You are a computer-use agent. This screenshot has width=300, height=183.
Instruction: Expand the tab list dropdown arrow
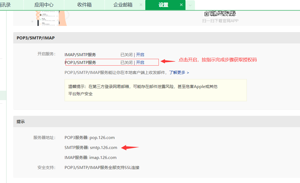point(190,5)
